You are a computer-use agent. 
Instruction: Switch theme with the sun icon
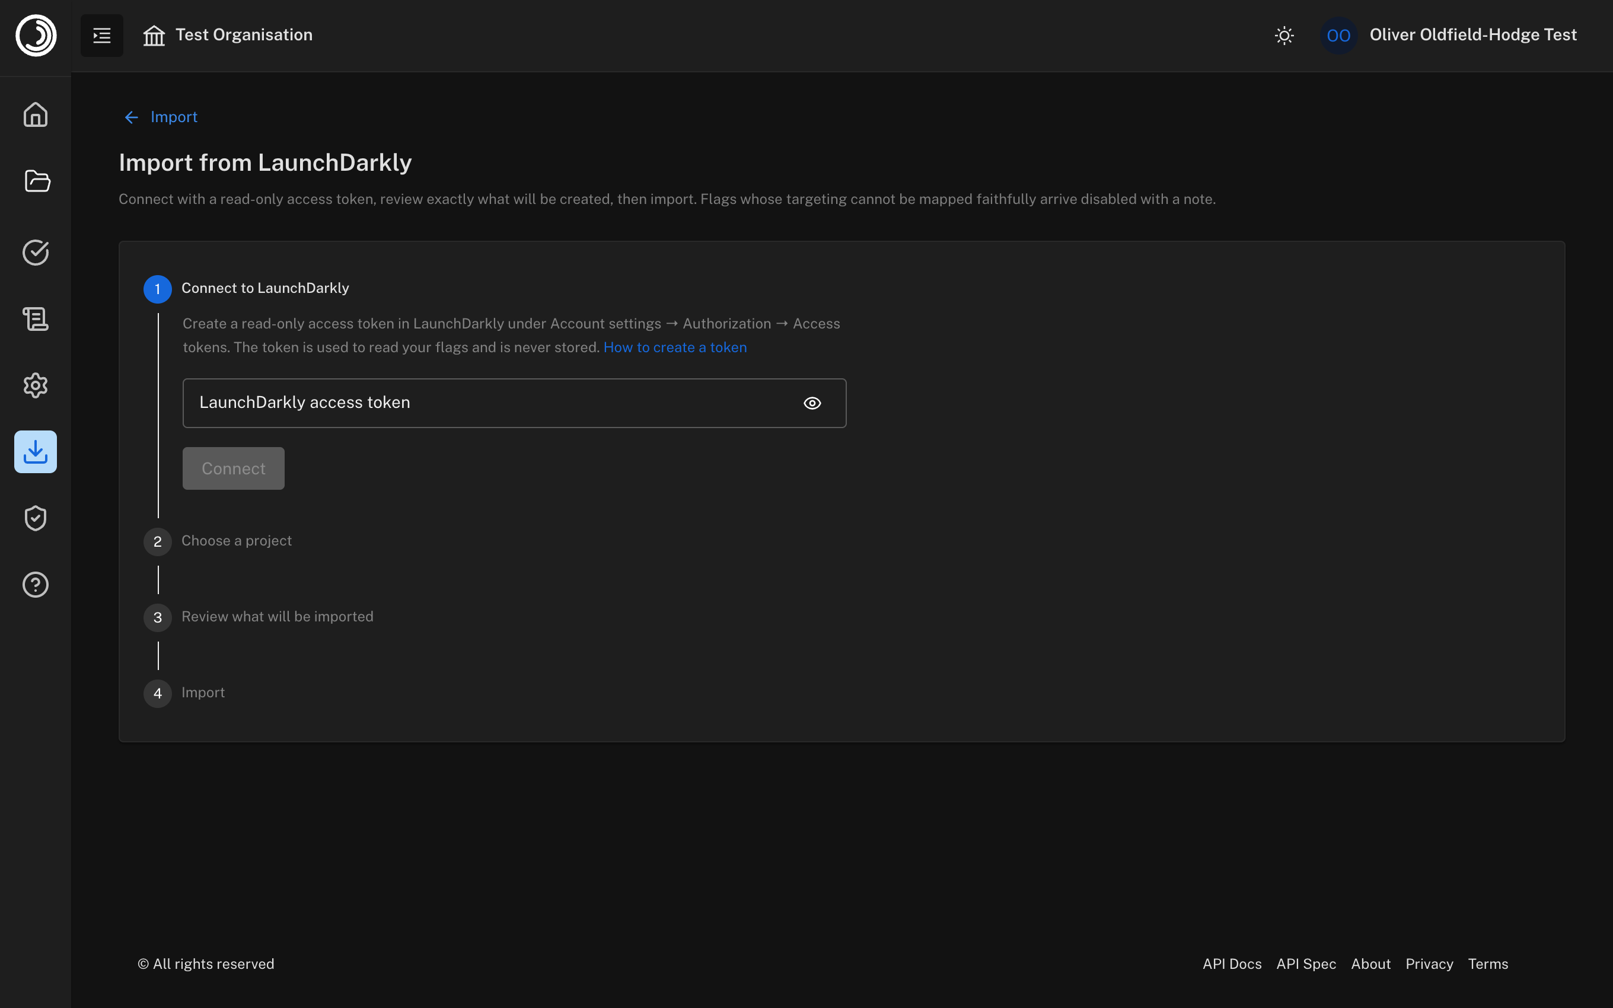[x=1284, y=36]
